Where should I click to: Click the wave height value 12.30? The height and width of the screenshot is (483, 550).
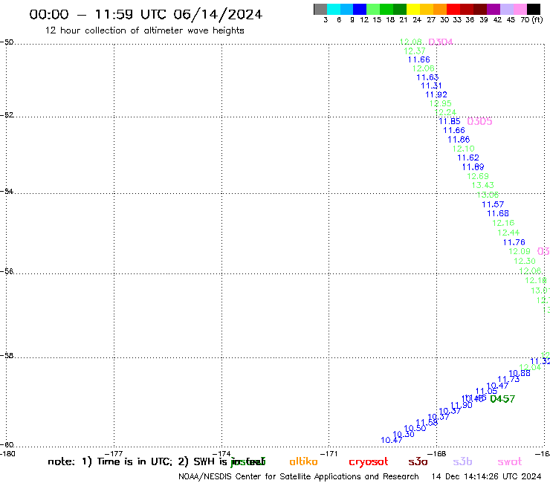pos(525,261)
